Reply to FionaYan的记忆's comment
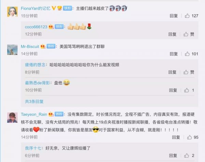The width and height of the screenshot is (205, 162). tap(174, 16)
